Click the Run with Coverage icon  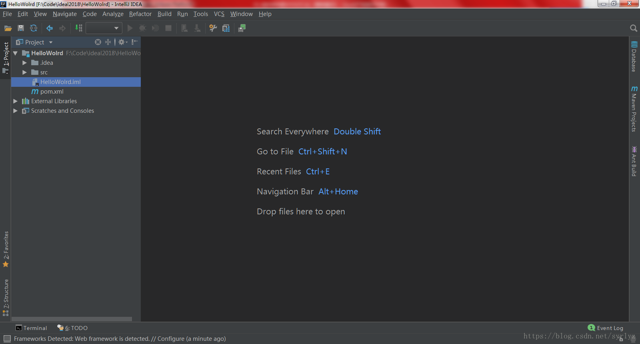coord(156,28)
